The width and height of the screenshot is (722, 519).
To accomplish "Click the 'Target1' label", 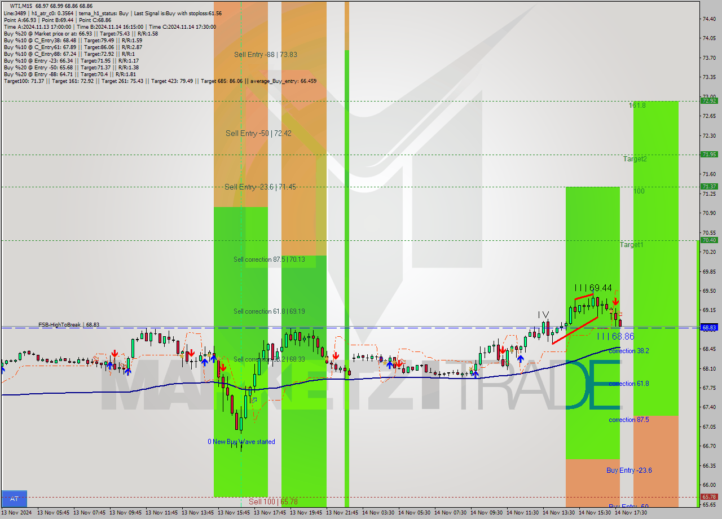I will (632, 245).
